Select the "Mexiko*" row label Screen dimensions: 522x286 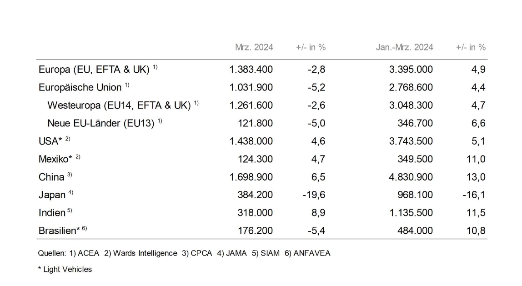point(56,159)
